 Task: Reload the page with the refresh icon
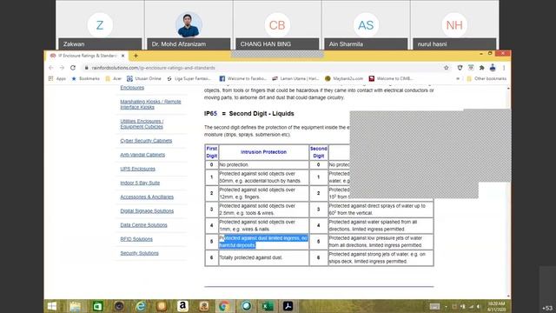tap(73, 68)
